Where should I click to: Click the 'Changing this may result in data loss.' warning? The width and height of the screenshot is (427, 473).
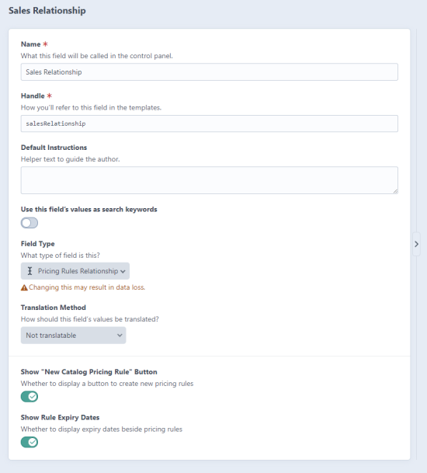[x=87, y=287]
